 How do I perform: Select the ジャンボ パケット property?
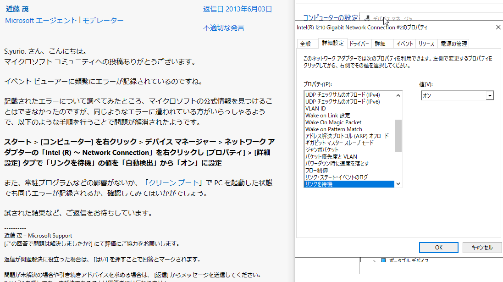tap(322, 150)
